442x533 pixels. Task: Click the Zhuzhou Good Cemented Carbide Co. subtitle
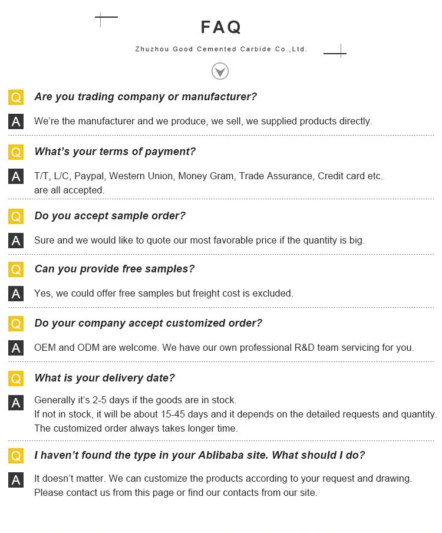click(221, 50)
